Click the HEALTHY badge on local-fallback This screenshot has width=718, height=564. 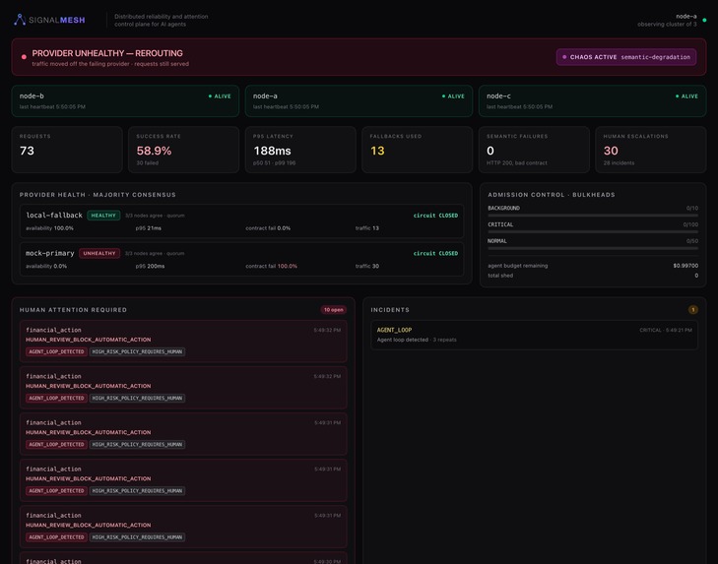click(x=103, y=216)
